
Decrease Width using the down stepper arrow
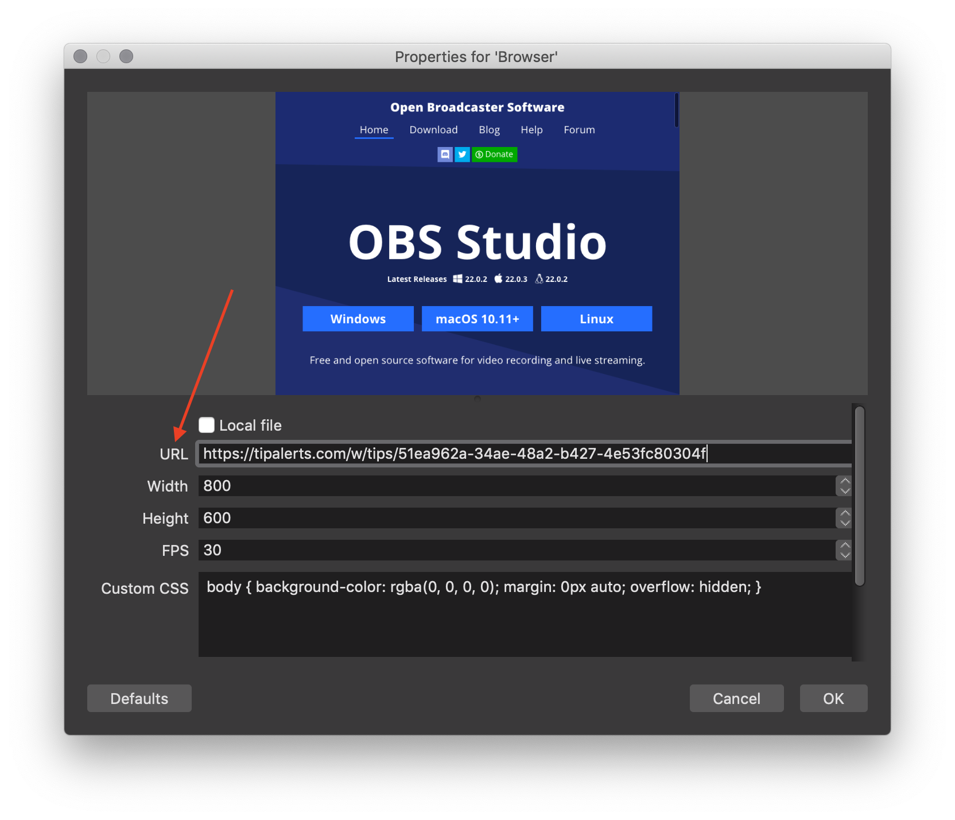pyautogui.click(x=845, y=490)
